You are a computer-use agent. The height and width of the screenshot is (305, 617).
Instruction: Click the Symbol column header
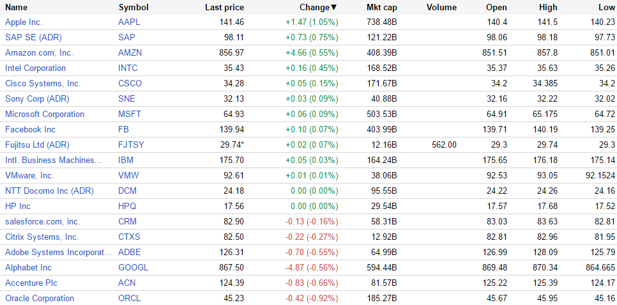click(x=133, y=8)
